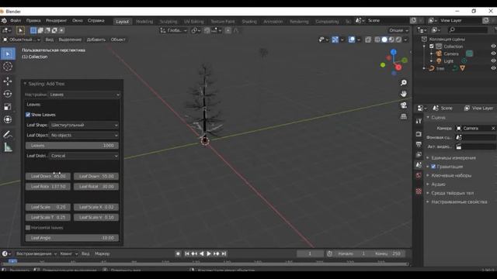Screen dimensions: 497x279
Task: Open the Global transform orientation dropdown
Action: 174,30
